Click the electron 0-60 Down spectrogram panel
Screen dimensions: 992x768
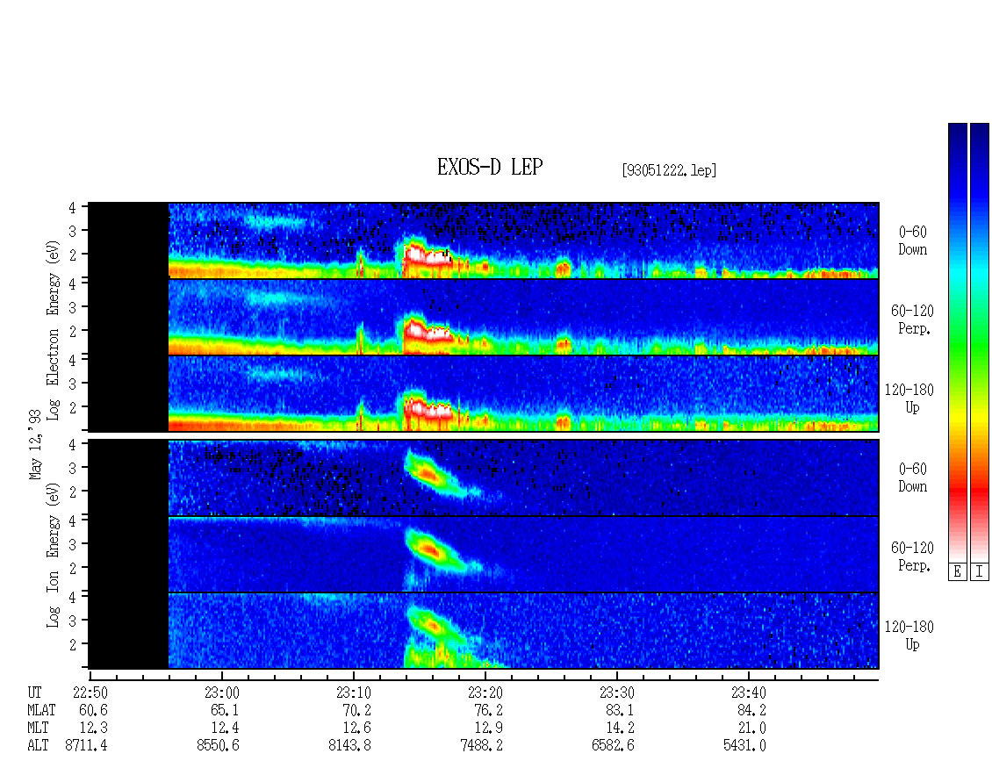pos(484,240)
